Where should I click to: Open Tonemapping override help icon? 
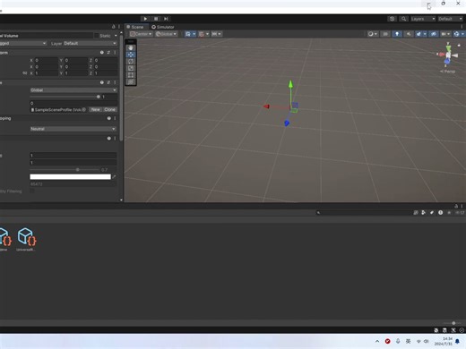tap(109, 118)
